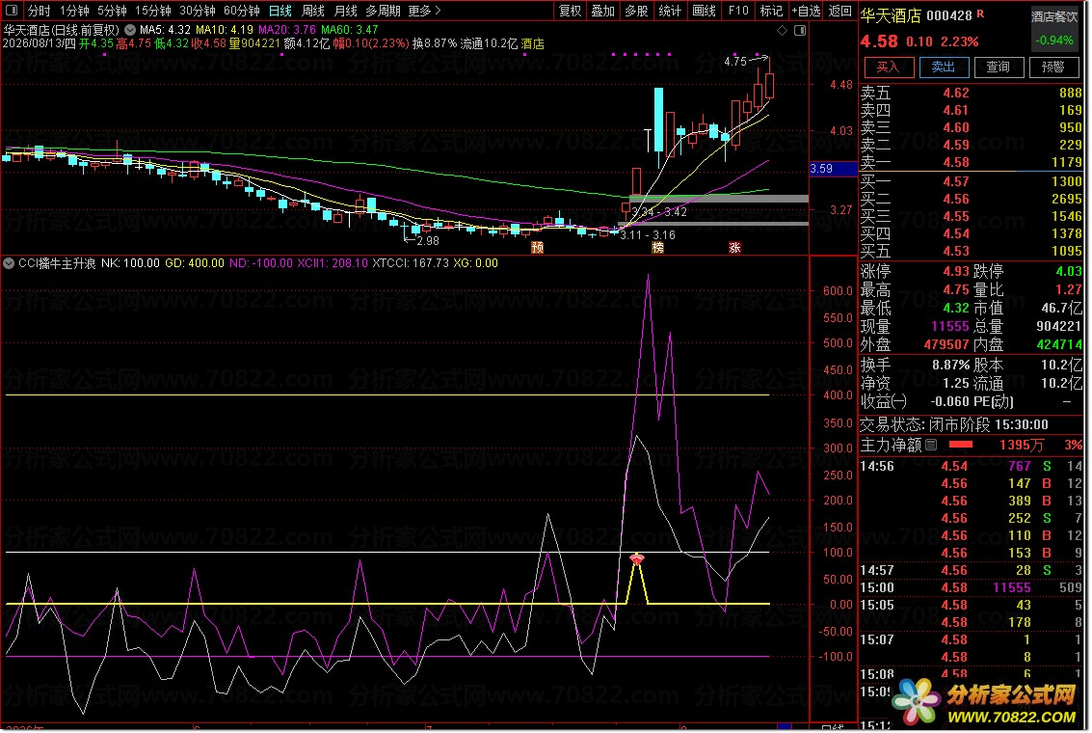Expand the 更多 periods menu

coord(424,11)
